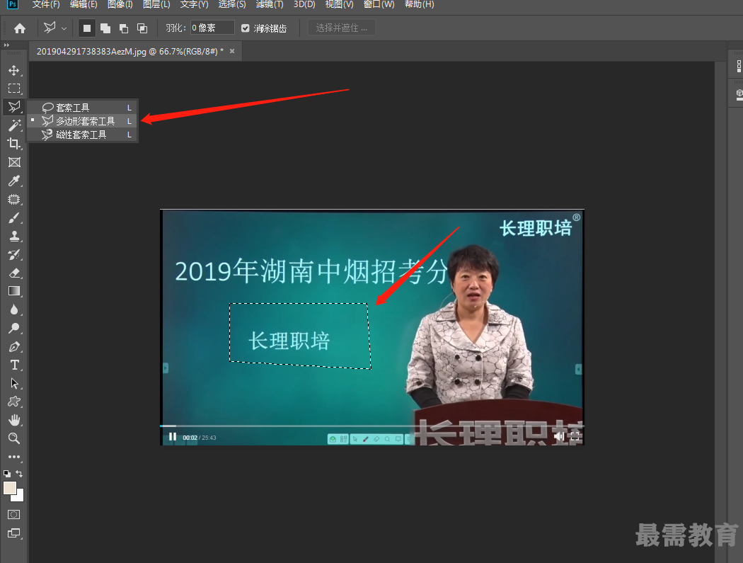Screen dimensions: 743x563
Task: Expand the collapsed right panel icon
Action: 739,67
